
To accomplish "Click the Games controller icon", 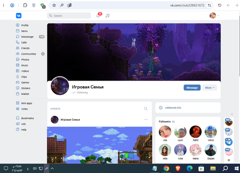I will coord(18,82).
